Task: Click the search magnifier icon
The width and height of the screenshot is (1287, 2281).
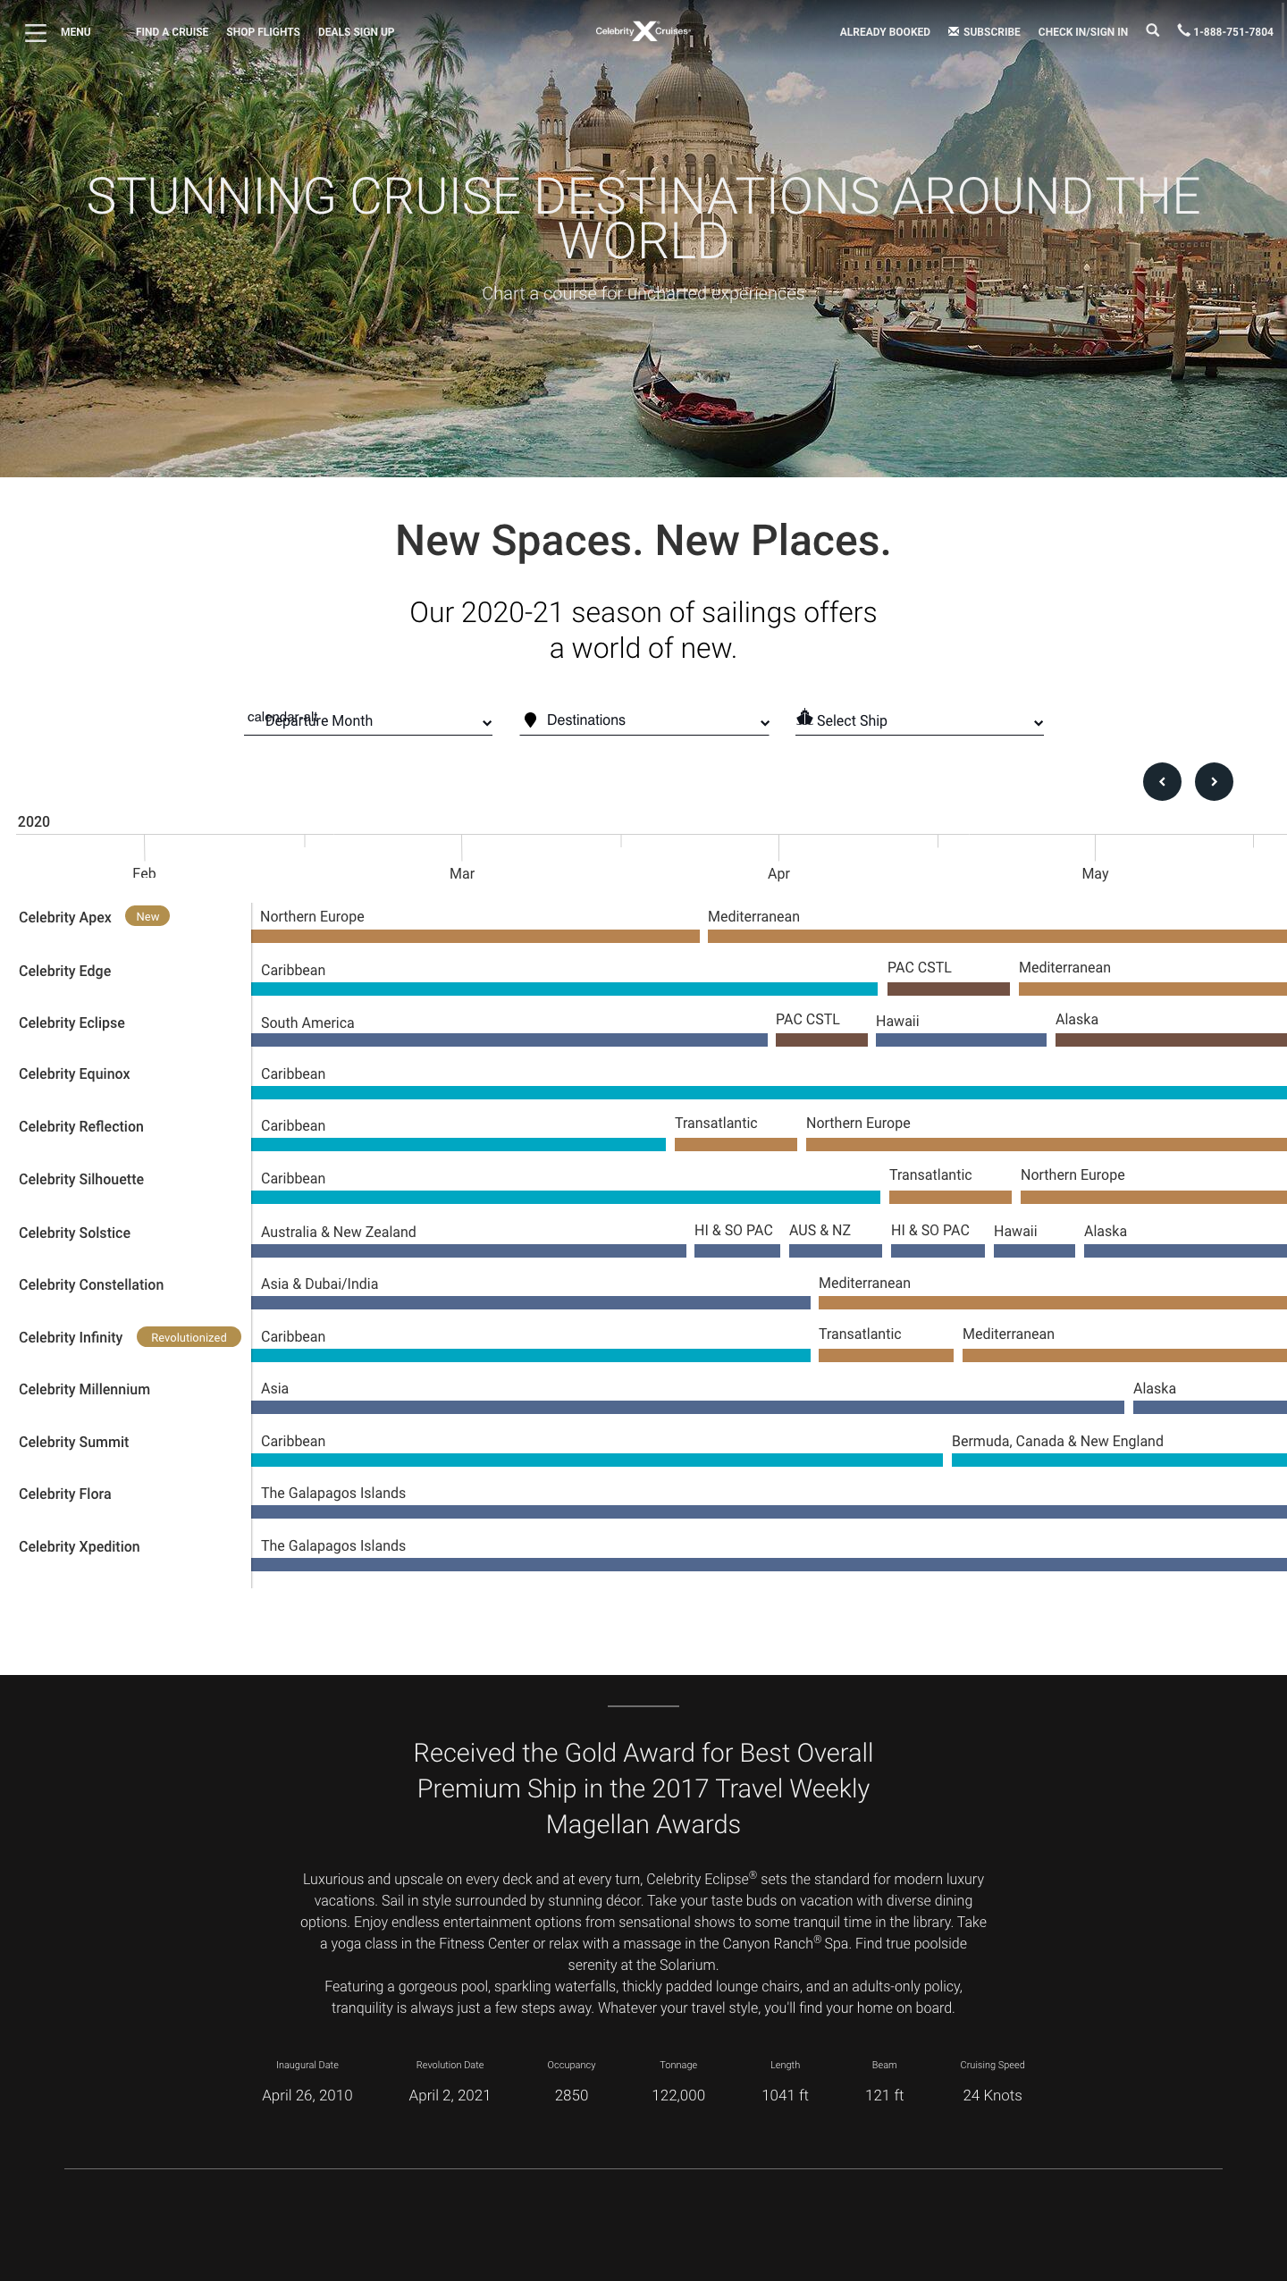Action: click(1153, 30)
